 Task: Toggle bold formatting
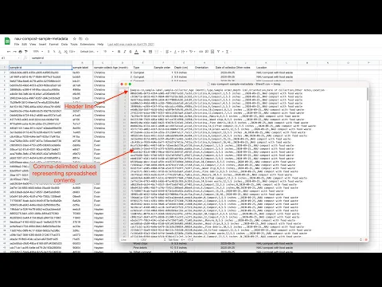(119, 52)
